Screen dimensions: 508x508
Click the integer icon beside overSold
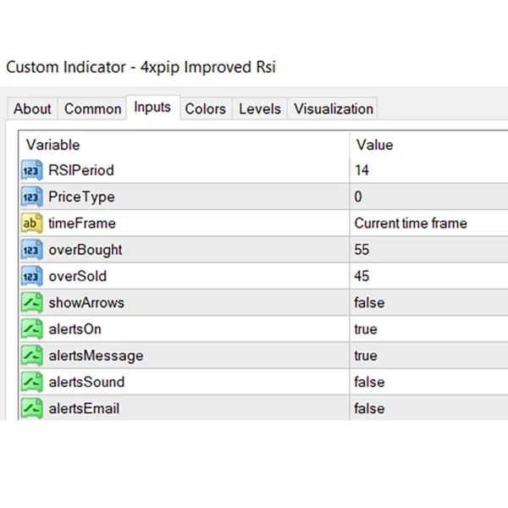tap(31, 276)
